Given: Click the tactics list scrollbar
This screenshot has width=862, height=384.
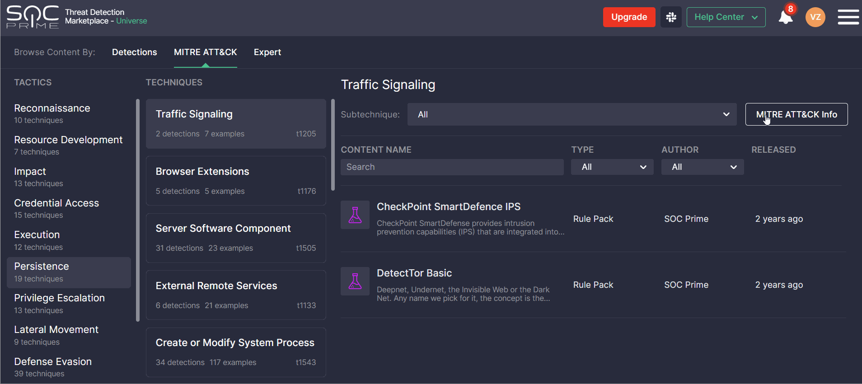Looking at the screenshot, I should tap(138, 210).
